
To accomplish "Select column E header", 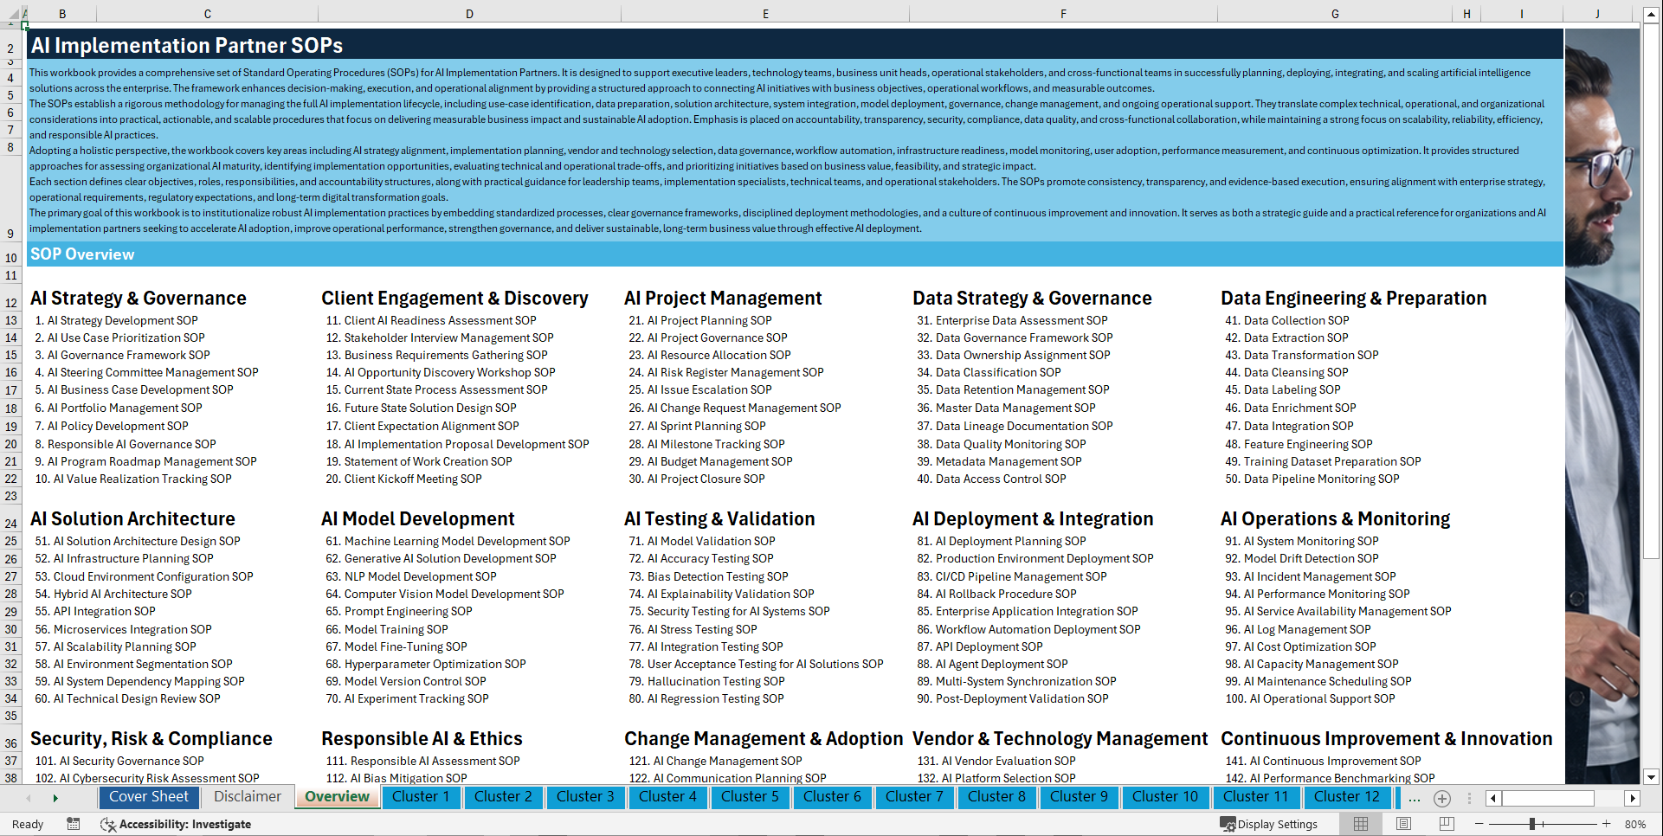I will click(x=766, y=14).
